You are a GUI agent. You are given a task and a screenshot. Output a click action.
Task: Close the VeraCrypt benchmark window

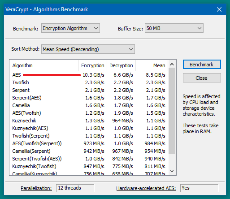click(x=219, y=9)
